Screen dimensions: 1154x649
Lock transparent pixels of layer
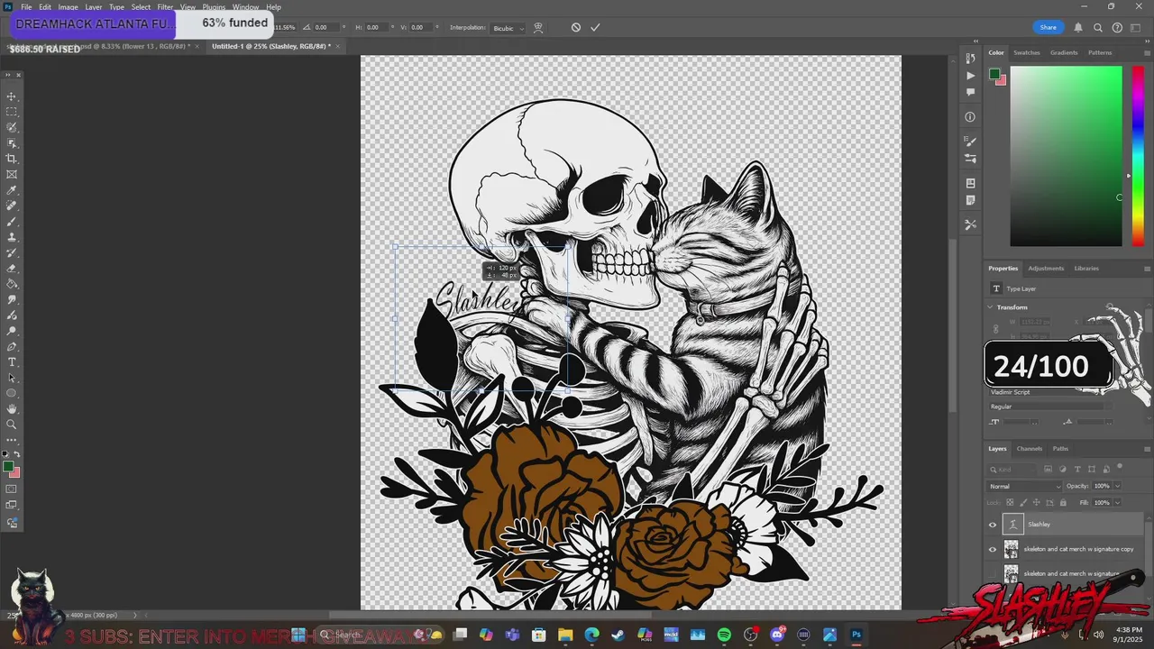pos(1008,502)
